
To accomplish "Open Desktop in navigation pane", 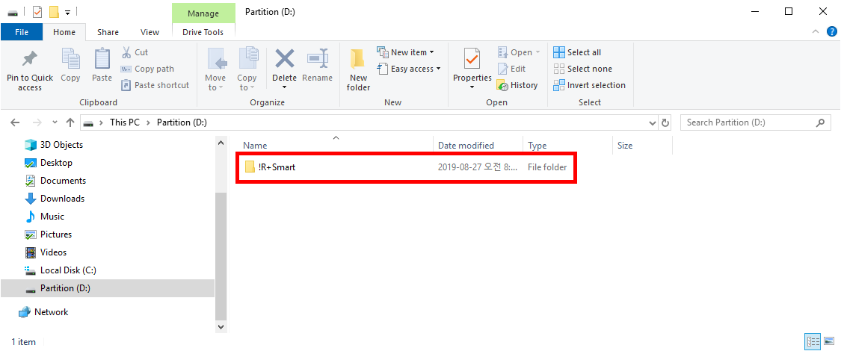I will click(49, 162).
